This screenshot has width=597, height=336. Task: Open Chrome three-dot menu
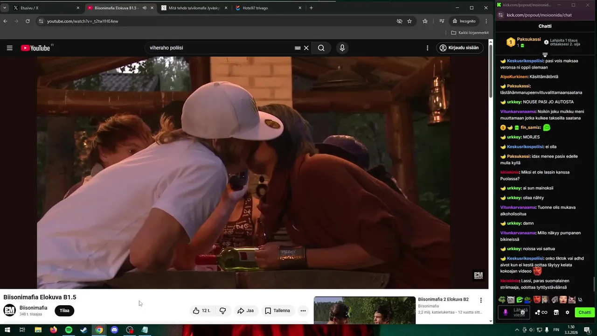(x=486, y=21)
